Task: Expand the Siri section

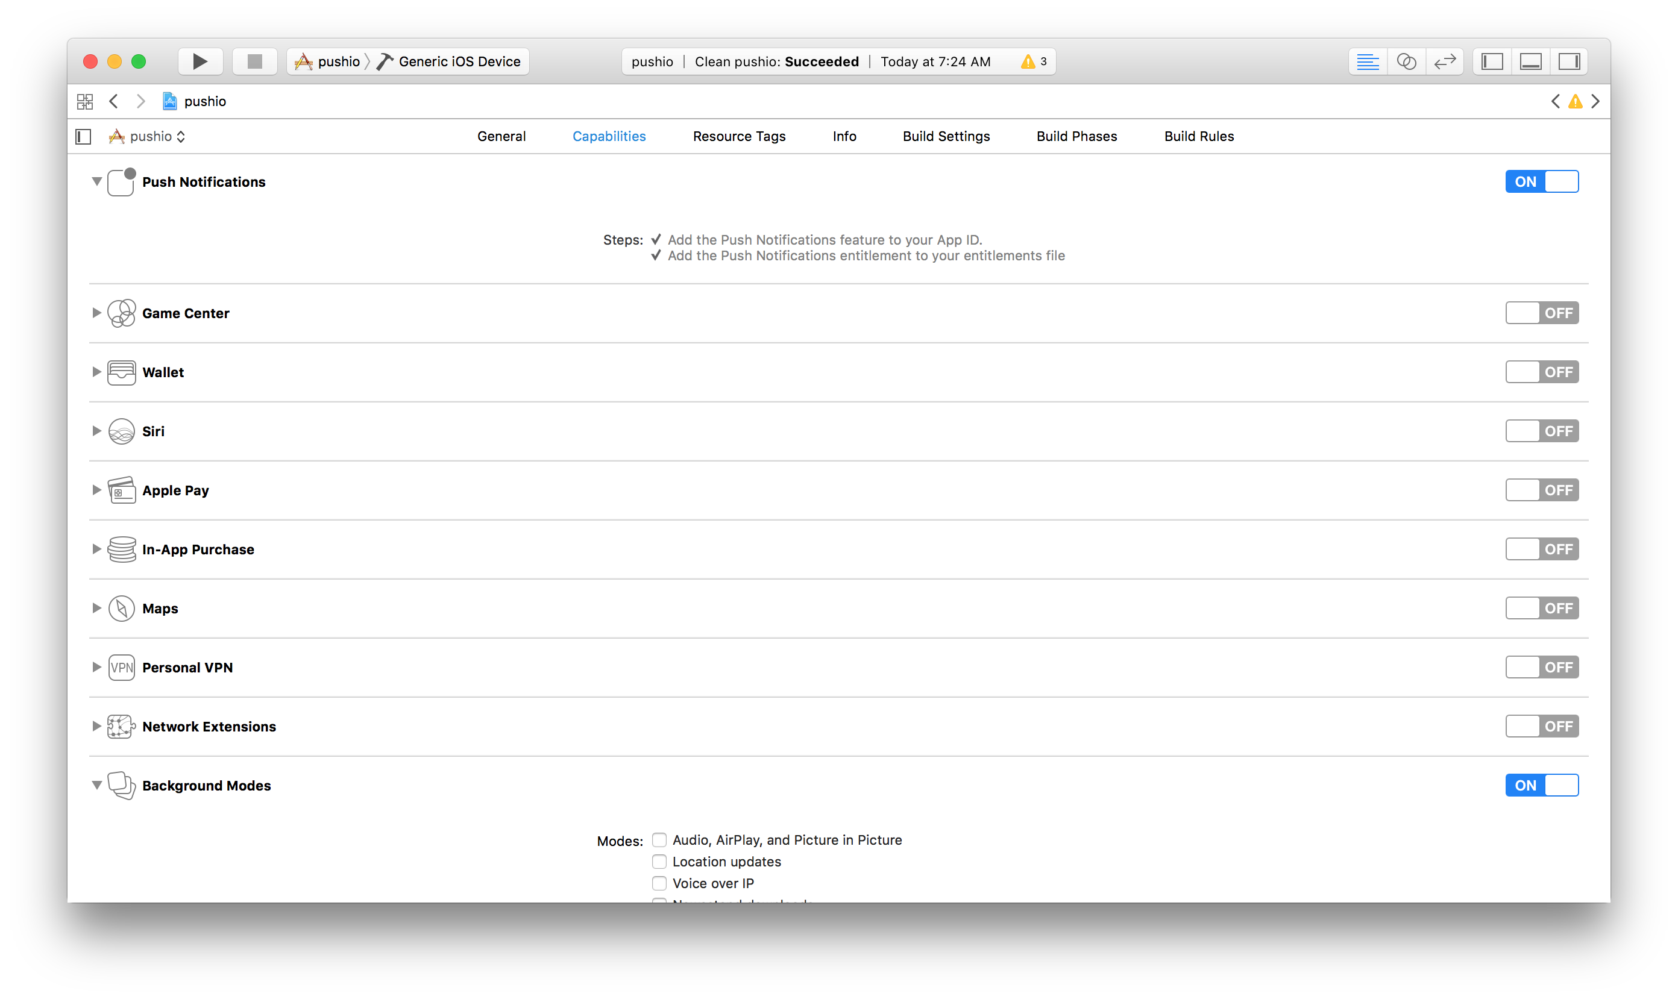Action: click(97, 431)
